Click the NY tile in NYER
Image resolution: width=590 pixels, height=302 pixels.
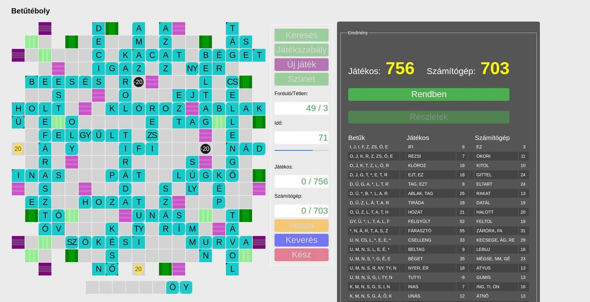point(192,69)
